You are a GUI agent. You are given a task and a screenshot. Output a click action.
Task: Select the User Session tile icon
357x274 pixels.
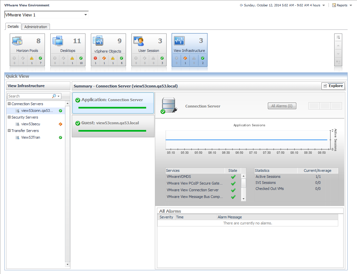pos(139,41)
